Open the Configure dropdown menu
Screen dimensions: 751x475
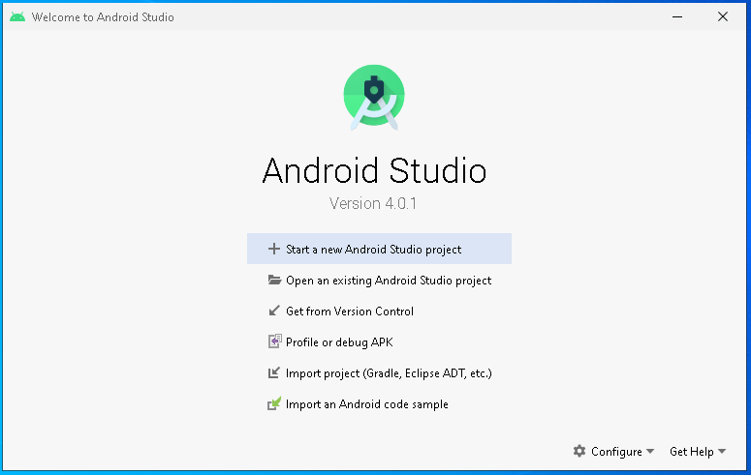coord(613,451)
